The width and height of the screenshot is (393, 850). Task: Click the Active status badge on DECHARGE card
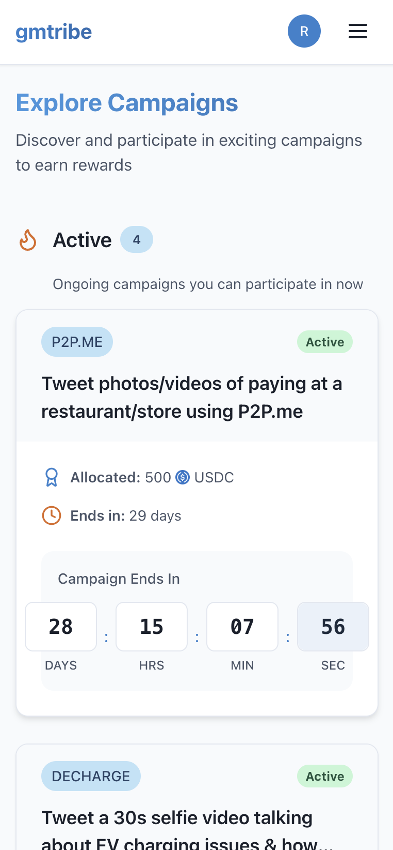click(325, 776)
